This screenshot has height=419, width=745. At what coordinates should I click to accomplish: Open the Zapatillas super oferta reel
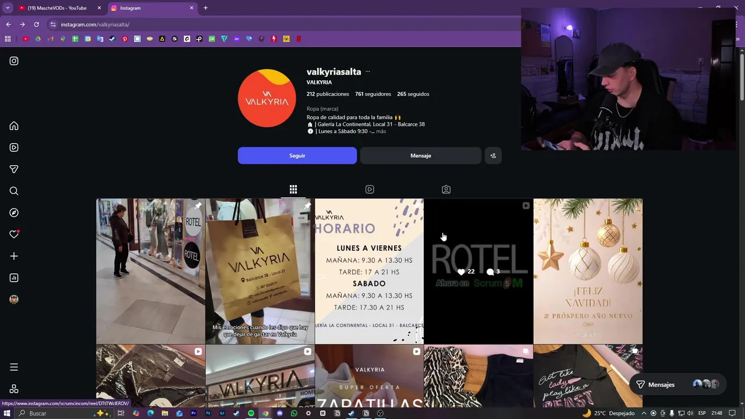369,376
